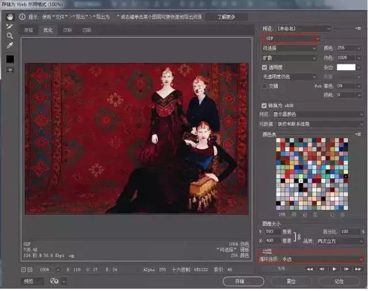Image resolution: width=368 pixels, height=291 pixels.
Task: Click the 百分比 percent field
Action: pos(350,232)
